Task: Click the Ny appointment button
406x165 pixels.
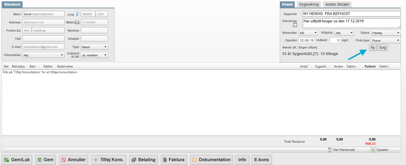Action: coord(373,48)
